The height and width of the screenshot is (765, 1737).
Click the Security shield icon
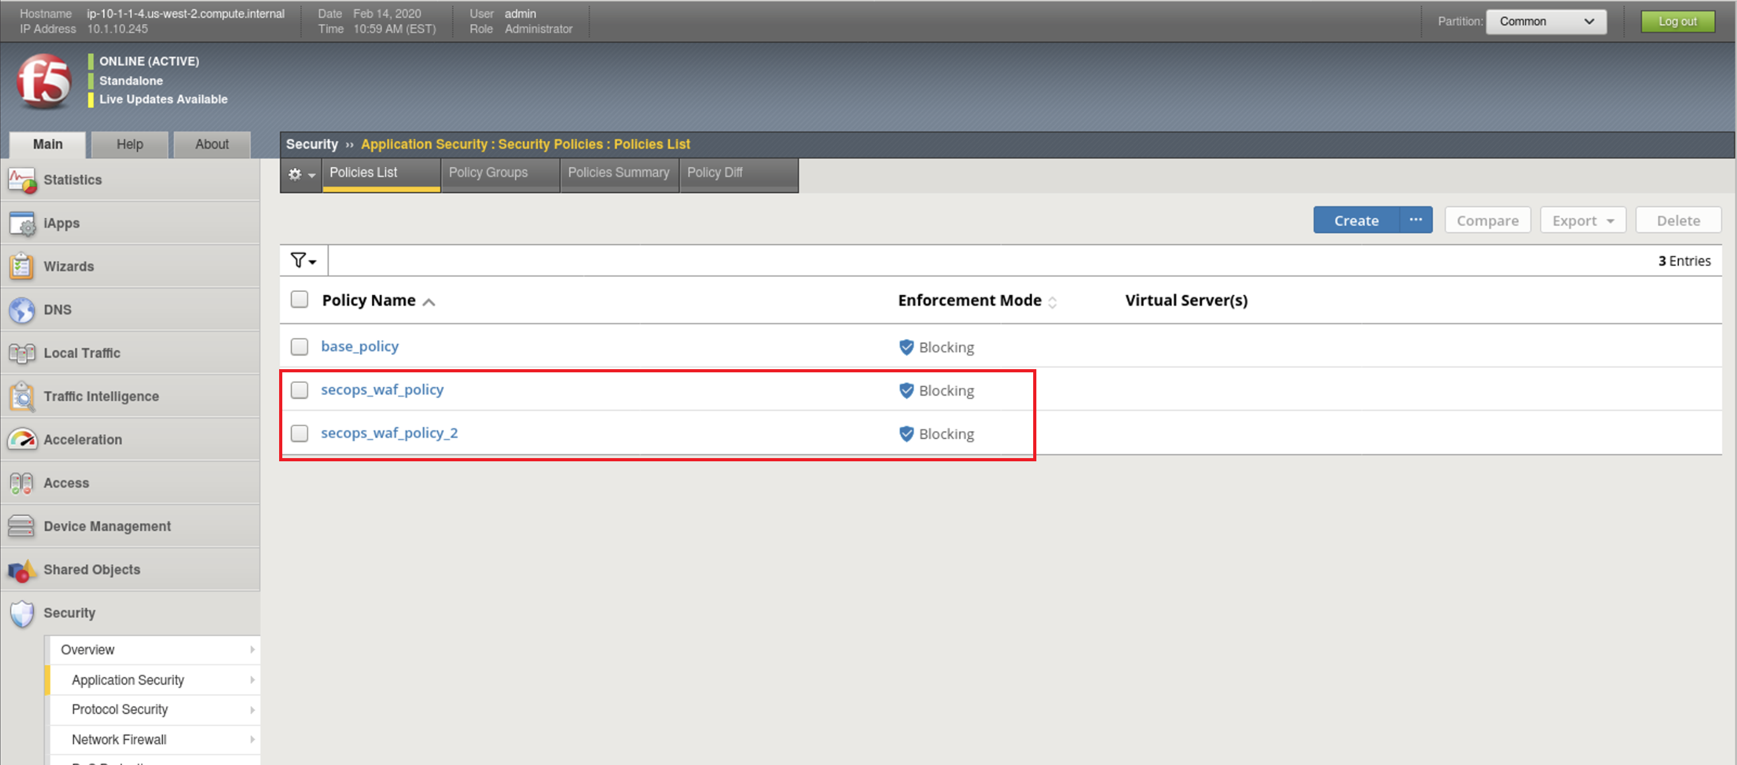22,613
